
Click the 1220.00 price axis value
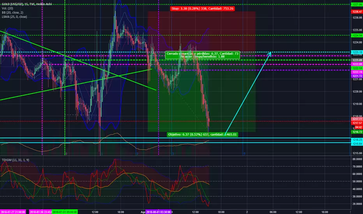pos(357,91)
